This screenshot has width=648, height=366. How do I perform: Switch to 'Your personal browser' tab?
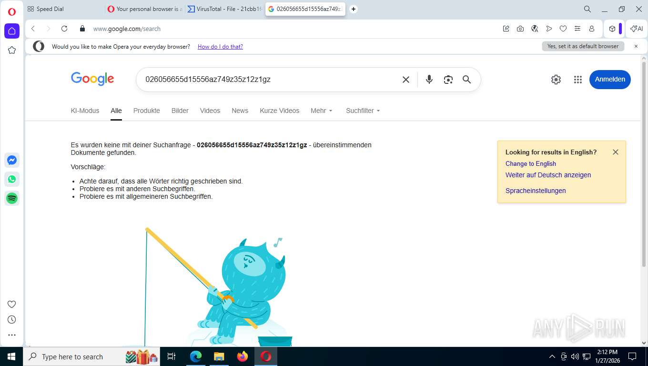point(145,9)
